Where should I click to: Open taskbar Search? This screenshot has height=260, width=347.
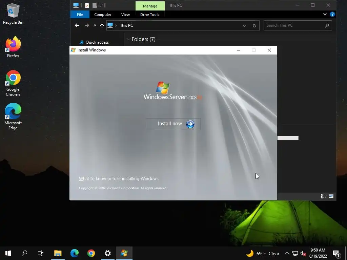click(x=24, y=253)
